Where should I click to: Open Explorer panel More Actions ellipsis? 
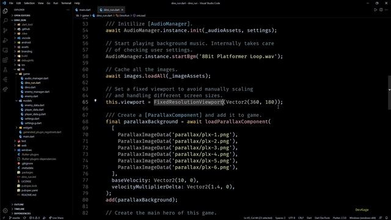(68, 10)
